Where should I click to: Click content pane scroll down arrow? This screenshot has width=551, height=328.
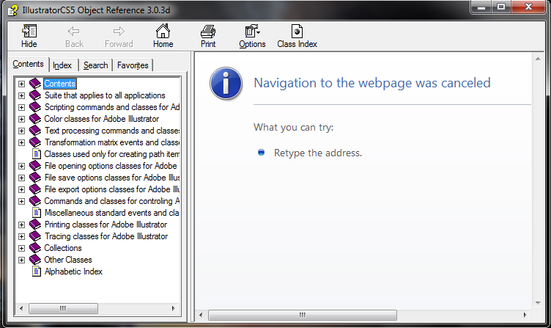[538, 302]
